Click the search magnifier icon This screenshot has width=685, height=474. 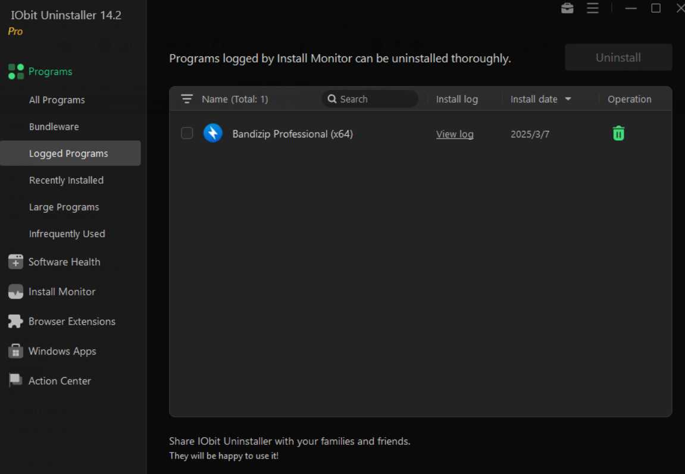pos(332,99)
